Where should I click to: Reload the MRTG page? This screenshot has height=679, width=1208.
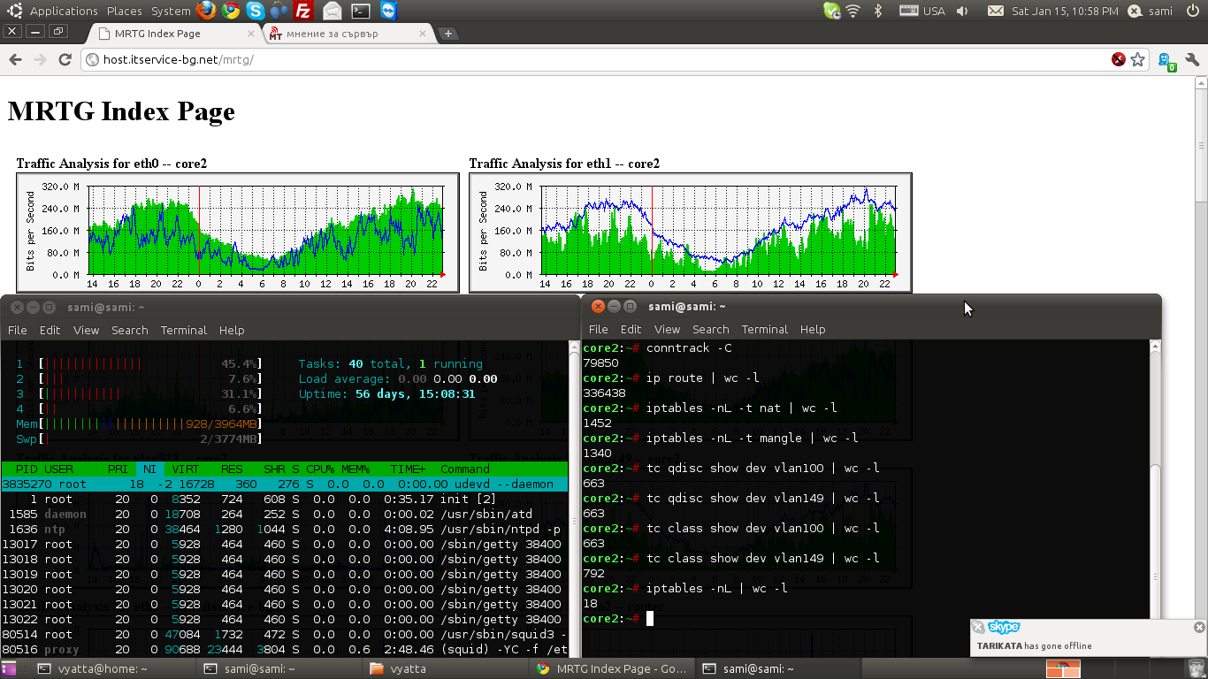pos(65,59)
